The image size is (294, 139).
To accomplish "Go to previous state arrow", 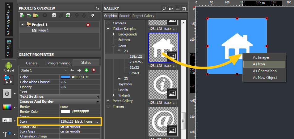I will pyautogui.click(x=72, y=70).
